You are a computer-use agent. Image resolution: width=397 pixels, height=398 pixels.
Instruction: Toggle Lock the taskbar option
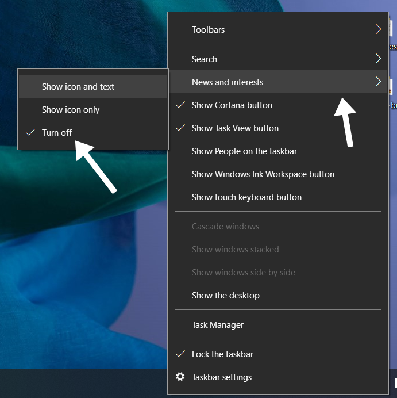click(x=278, y=354)
